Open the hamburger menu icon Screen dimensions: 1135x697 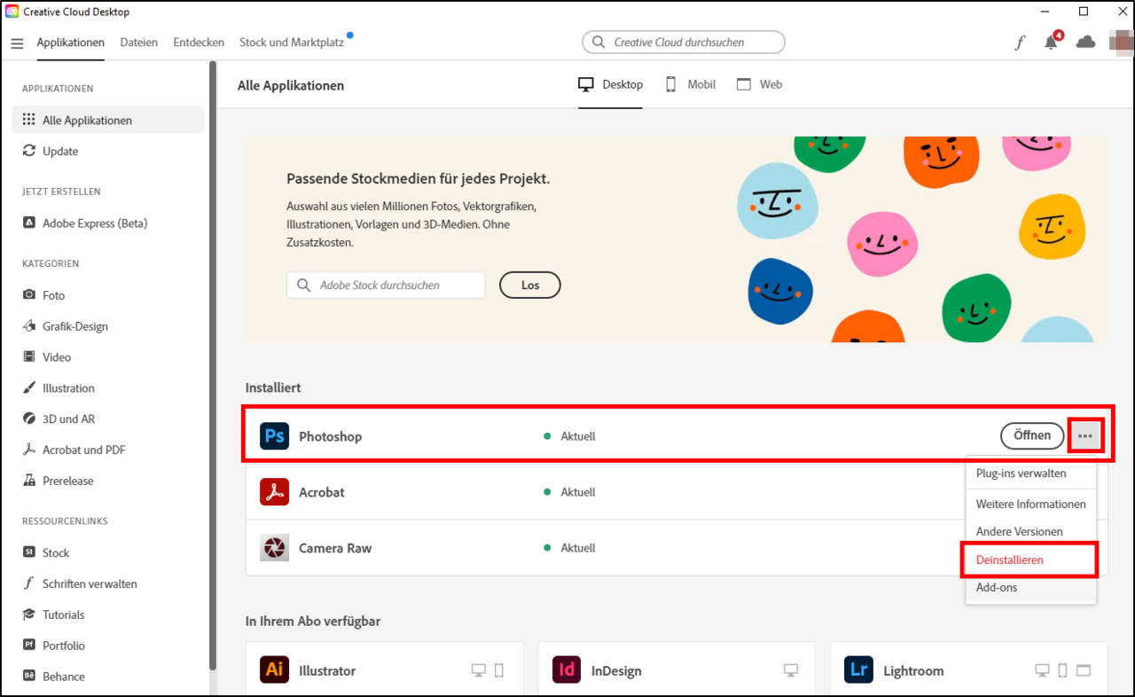click(x=17, y=43)
